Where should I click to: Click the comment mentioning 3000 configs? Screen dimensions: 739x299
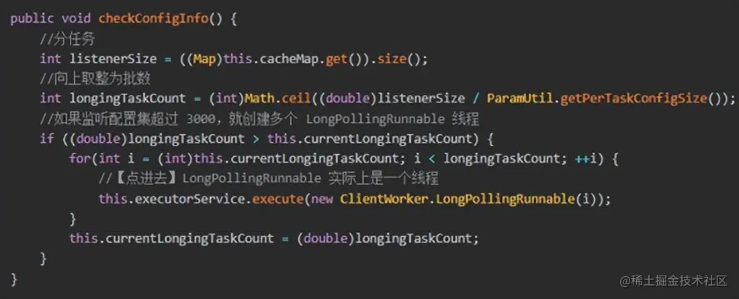(x=260, y=119)
